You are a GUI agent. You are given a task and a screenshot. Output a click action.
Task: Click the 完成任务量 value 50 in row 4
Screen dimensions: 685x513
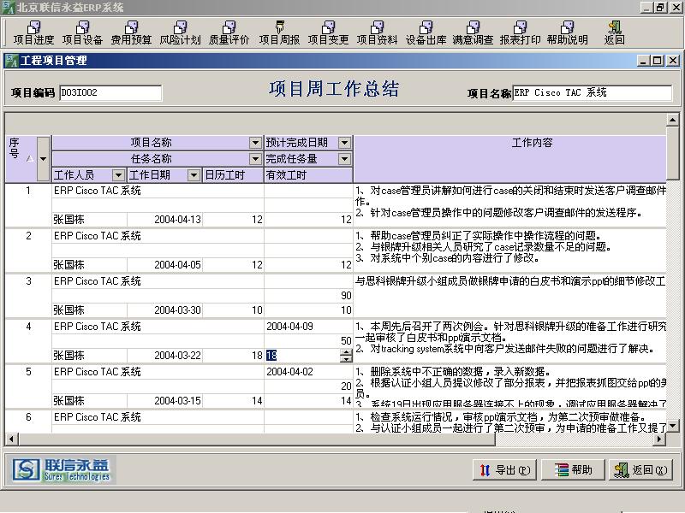(308, 341)
